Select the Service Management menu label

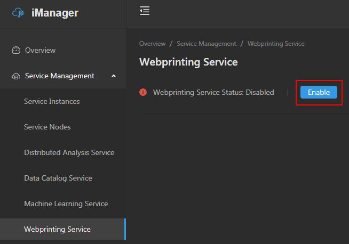point(59,76)
